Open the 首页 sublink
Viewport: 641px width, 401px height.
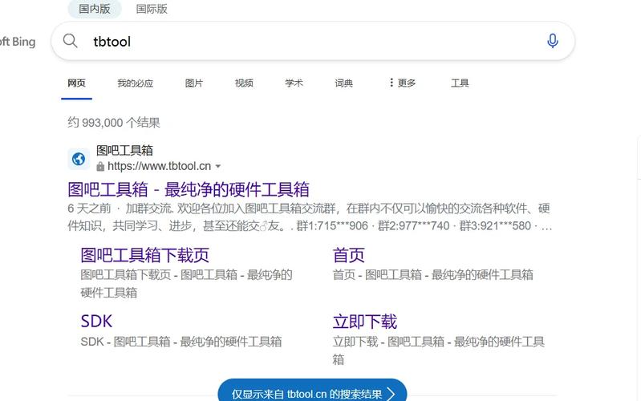(348, 255)
